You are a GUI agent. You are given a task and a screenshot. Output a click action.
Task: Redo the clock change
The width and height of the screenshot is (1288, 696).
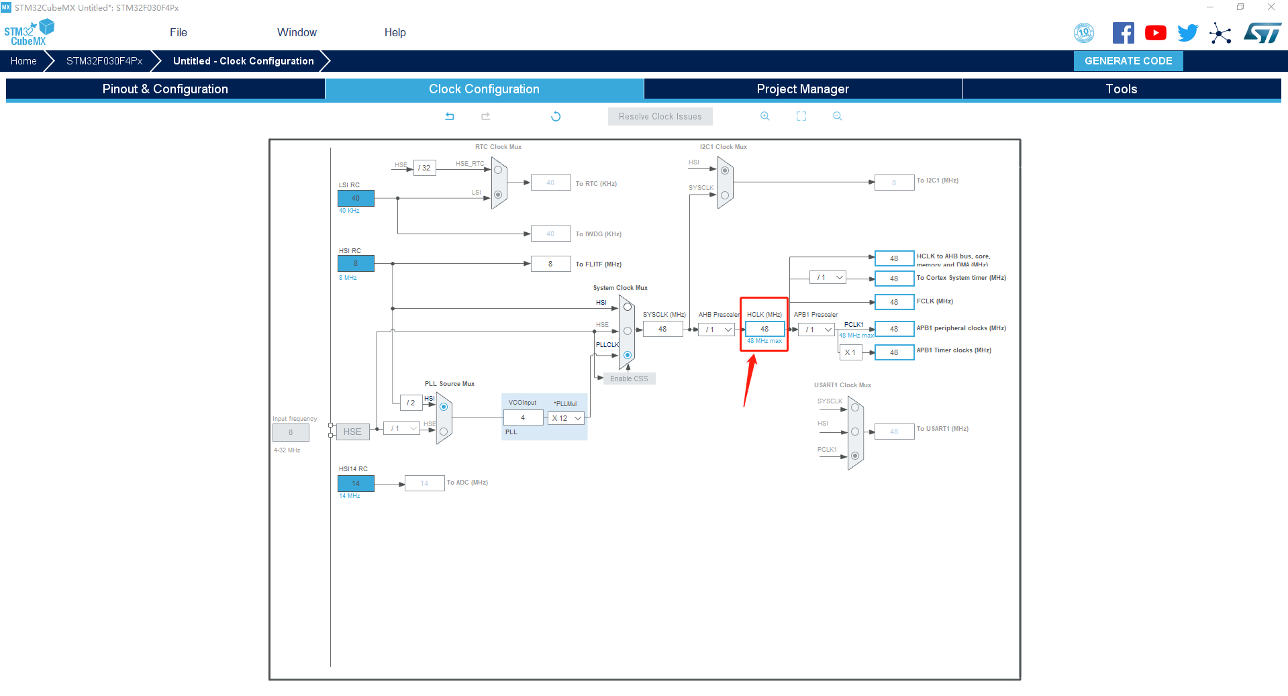[486, 116]
